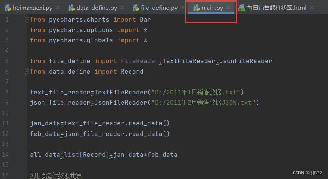The image size is (328, 179).
Task: Close the data_define.py tab
Action: [x=123, y=8]
